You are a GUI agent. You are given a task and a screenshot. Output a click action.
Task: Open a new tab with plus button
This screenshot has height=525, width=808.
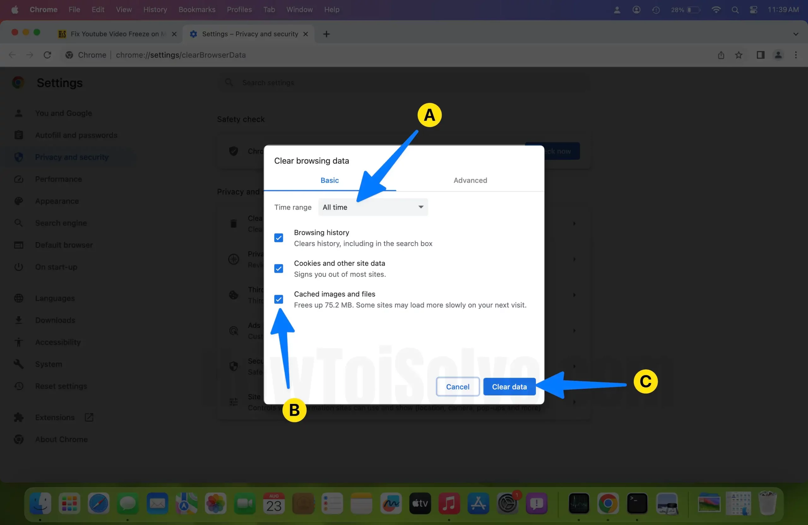coord(326,34)
